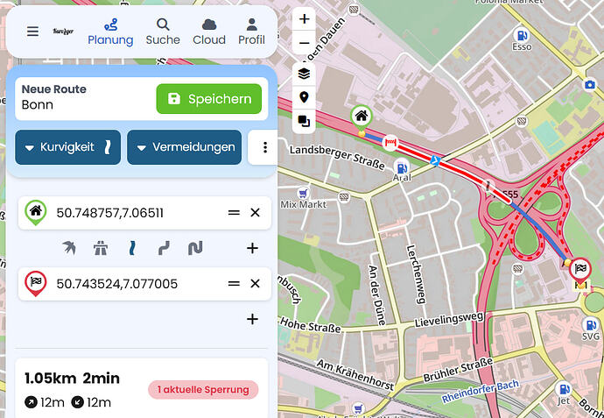Grab reorder handle of destination waypoint
Image resolution: width=604 pixels, height=418 pixels.
pyautogui.click(x=234, y=283)
